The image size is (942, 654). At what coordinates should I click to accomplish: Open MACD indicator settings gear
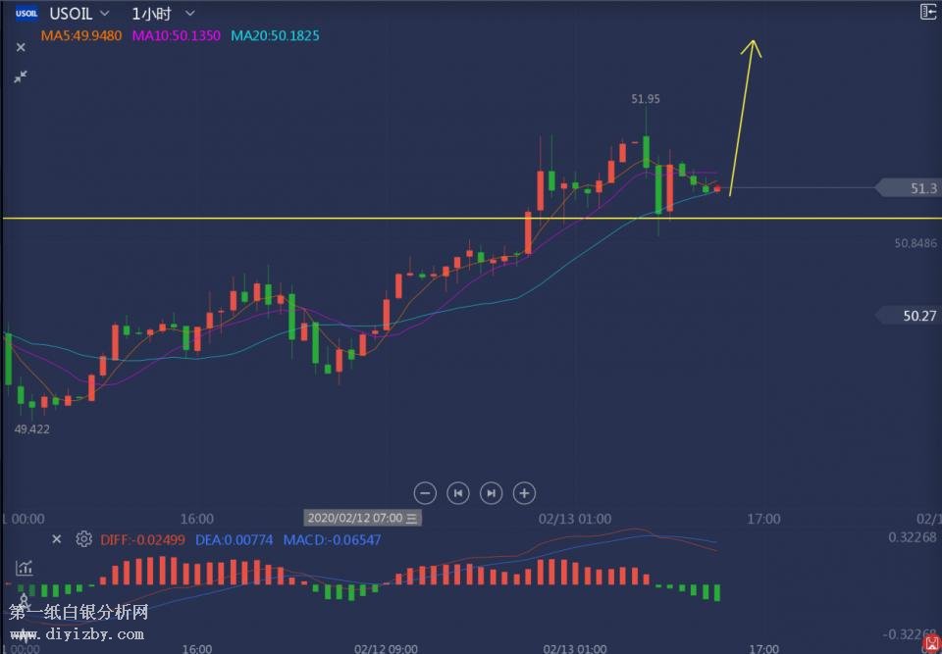[83, 539]
